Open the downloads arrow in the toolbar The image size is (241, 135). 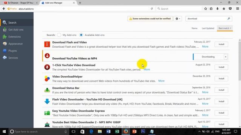218,9
